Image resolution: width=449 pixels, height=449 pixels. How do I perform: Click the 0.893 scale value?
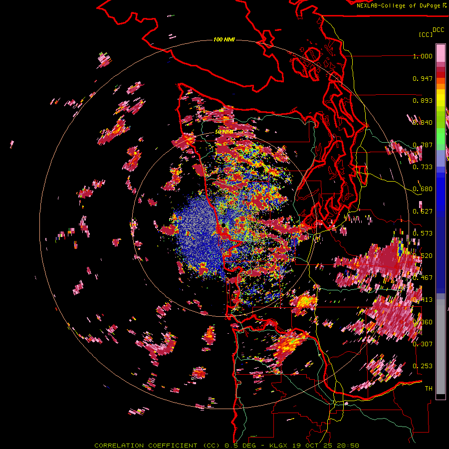pyautogui.click(x=423, y=100)
